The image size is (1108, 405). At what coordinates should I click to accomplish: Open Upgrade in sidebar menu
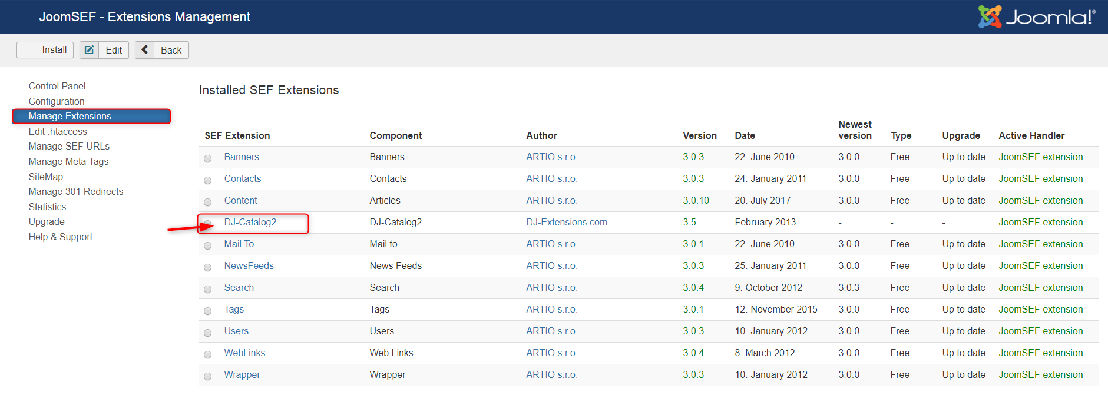[47, 221]
